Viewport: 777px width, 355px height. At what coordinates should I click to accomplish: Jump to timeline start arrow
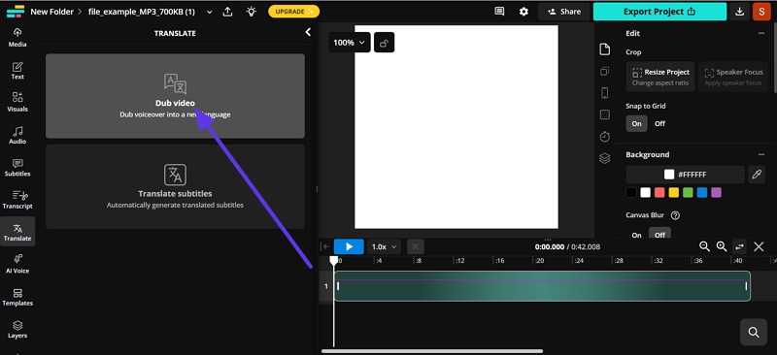pos(325,246)
